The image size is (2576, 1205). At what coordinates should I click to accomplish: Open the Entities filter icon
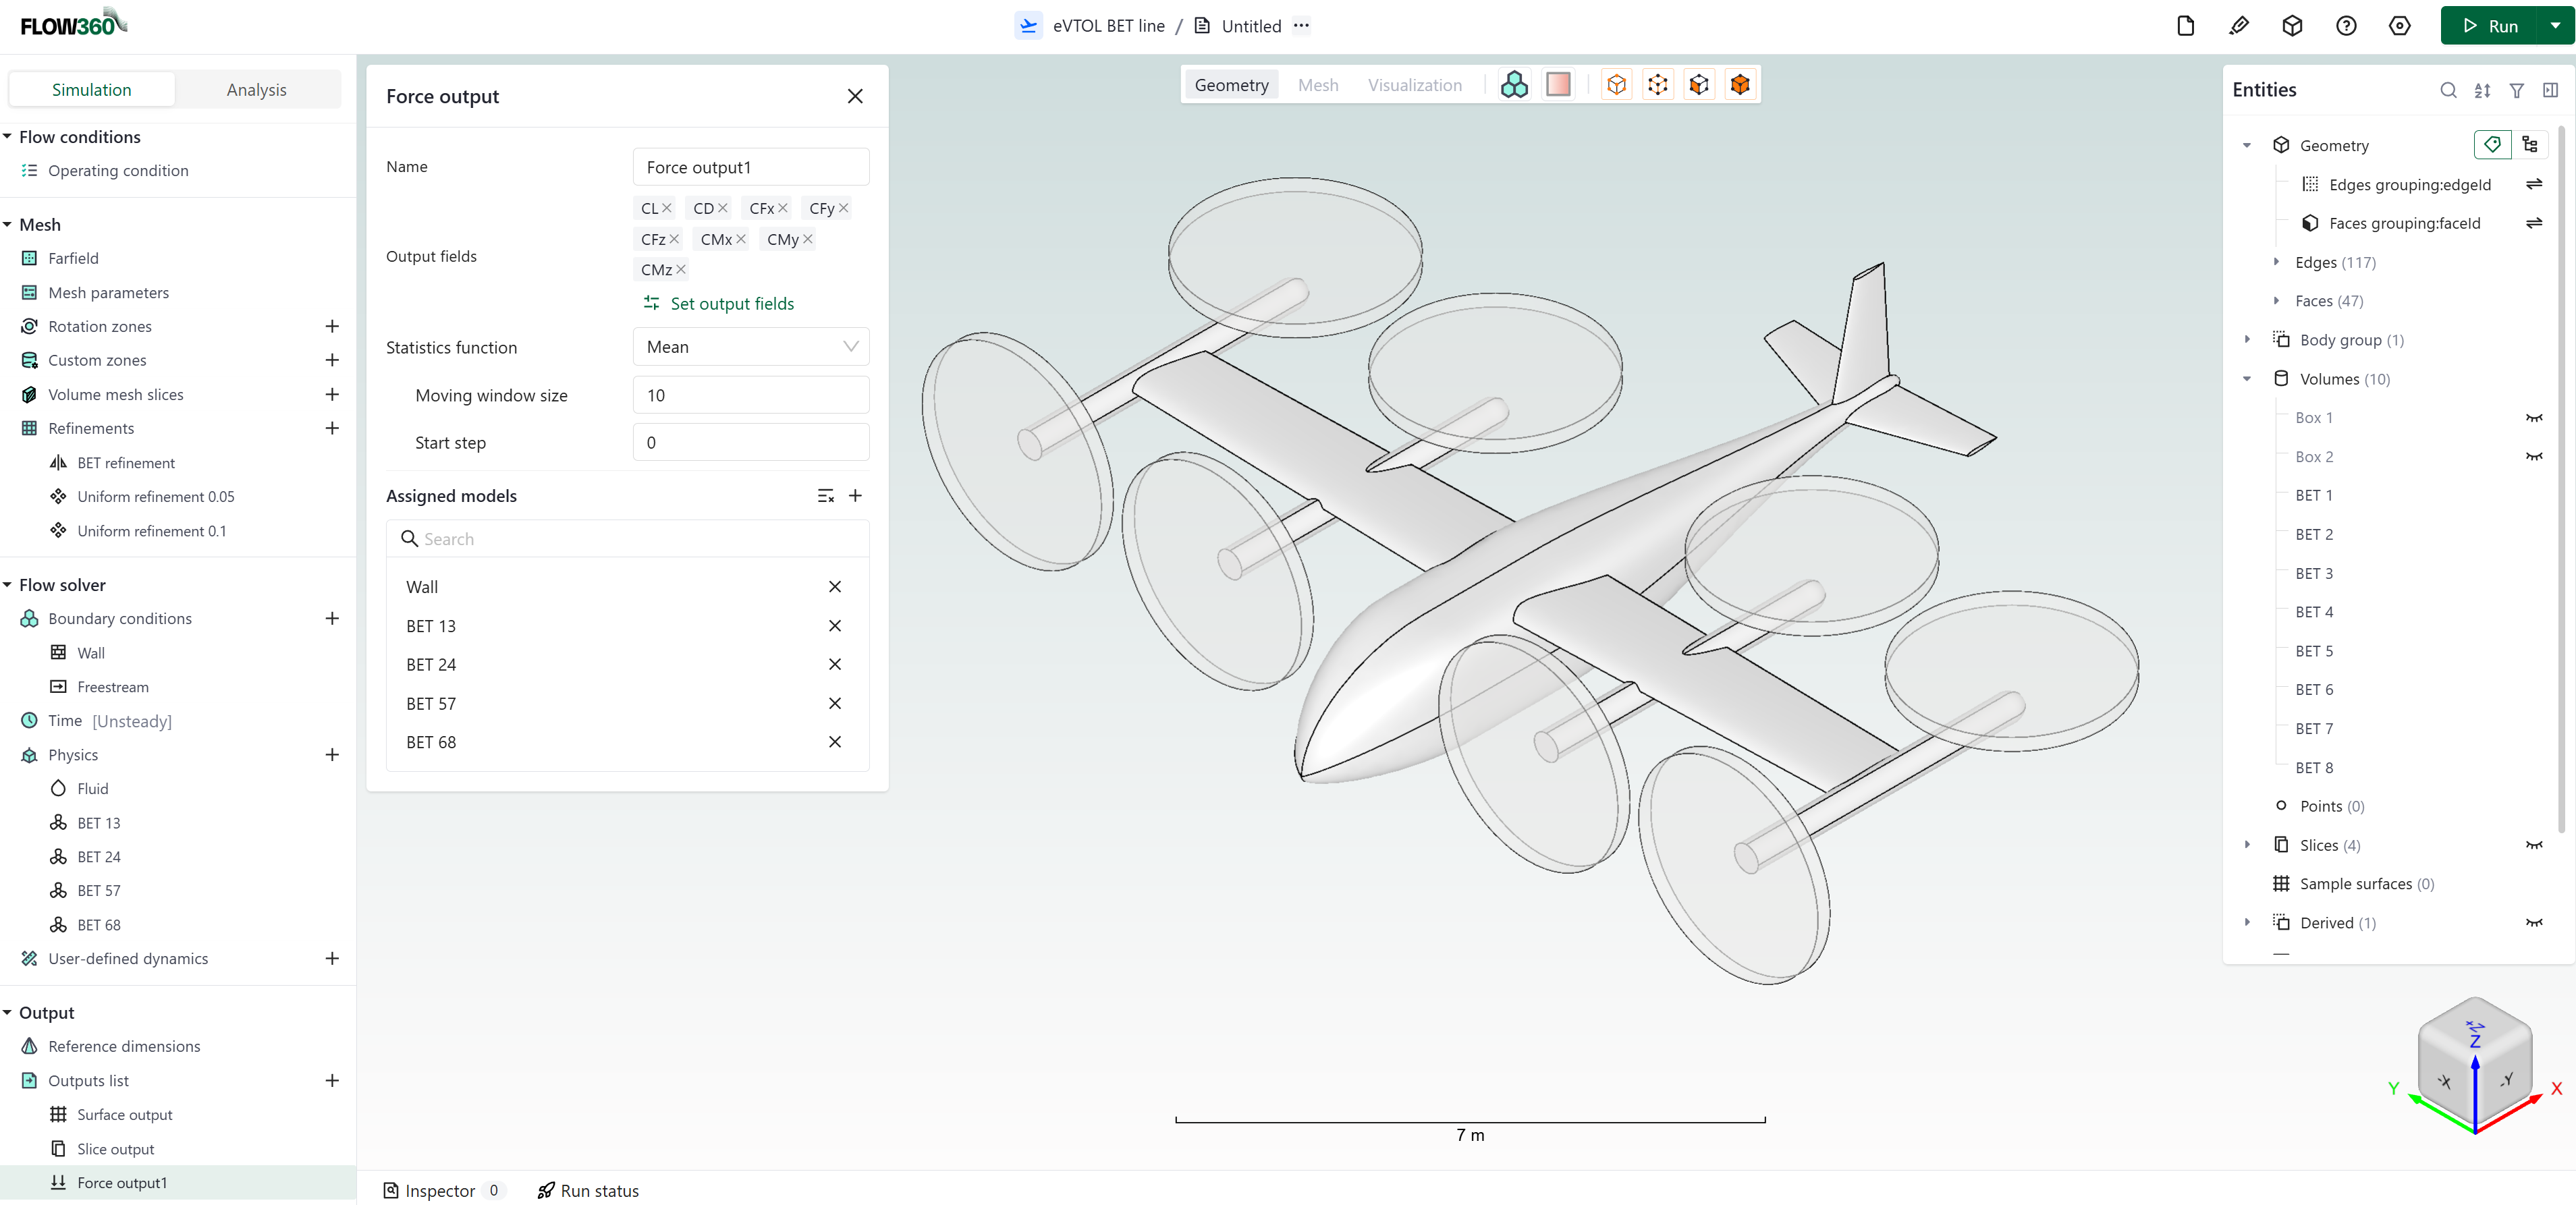pyautogui.click(x=2517, y=90)
